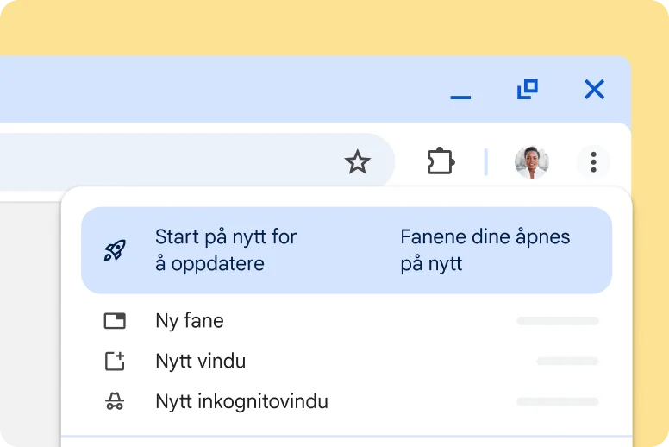Viewport: 669px width, 447px height.
Task: Click the bookmark star icon
Action: click(357, 161)
